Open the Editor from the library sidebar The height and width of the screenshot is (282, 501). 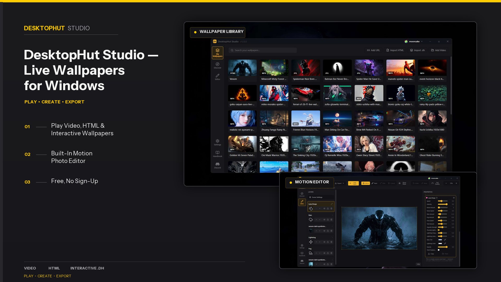(x=217, y=77)
